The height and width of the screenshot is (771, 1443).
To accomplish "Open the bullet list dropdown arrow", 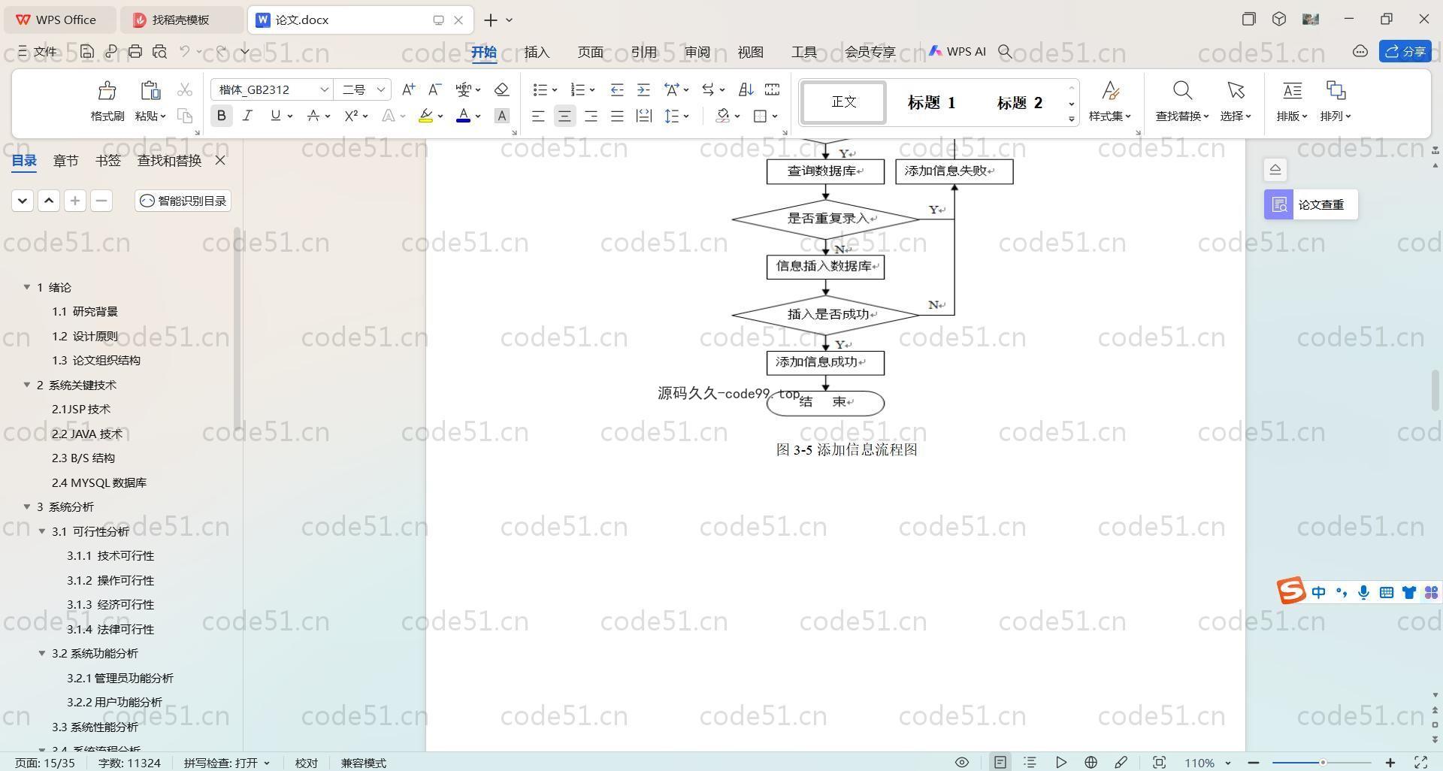I will [555, 90].
